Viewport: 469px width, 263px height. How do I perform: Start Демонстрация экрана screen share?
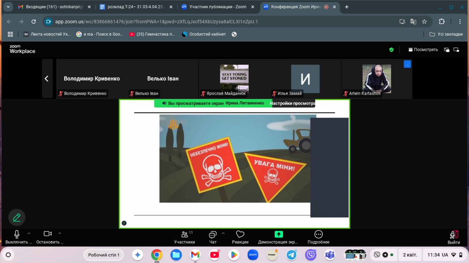(278, 237)
